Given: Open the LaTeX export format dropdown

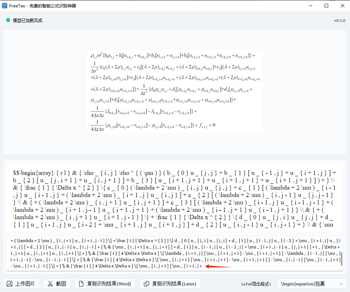Looking at the screenshot, I should (x=312, y=284).
